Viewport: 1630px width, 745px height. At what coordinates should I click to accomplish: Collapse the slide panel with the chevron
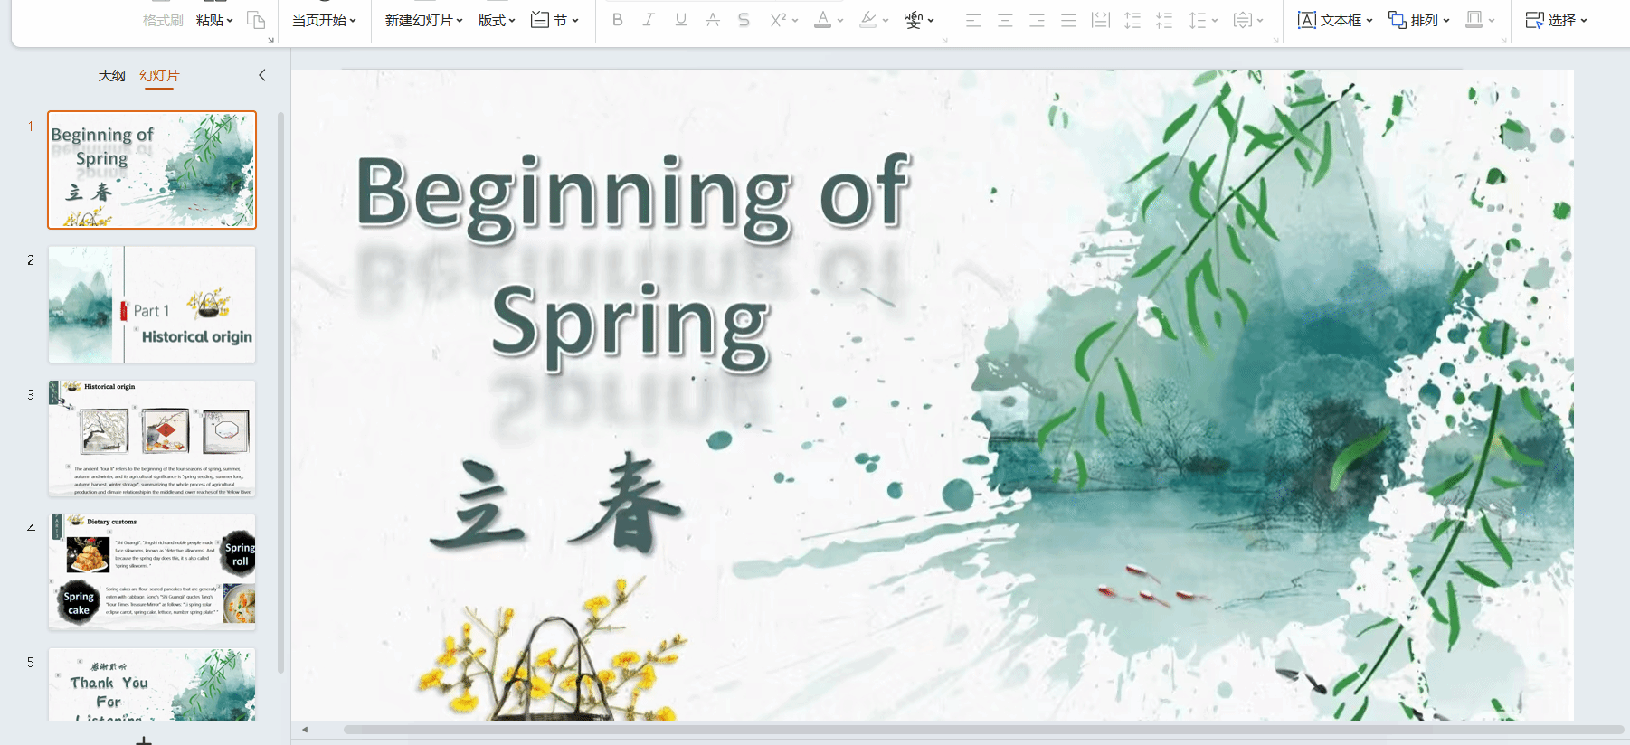(x=262, y=75)
